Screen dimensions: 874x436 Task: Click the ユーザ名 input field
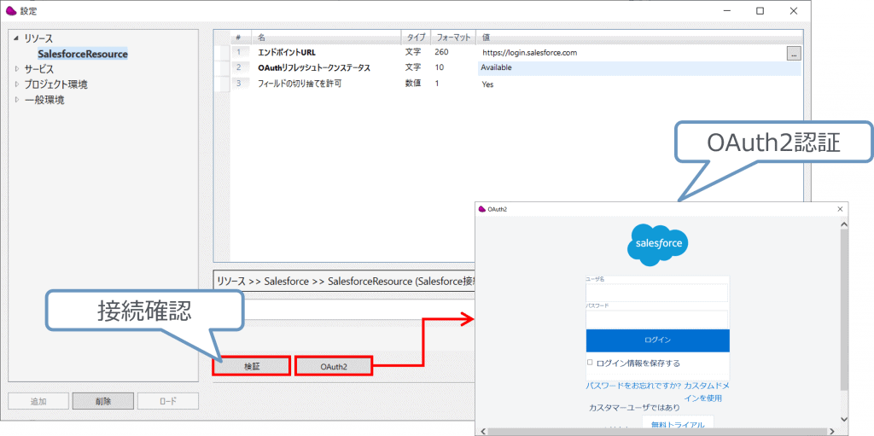click(x=657, y=293)
